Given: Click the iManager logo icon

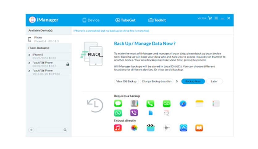Looking at the screenshot, I should 32,20.
